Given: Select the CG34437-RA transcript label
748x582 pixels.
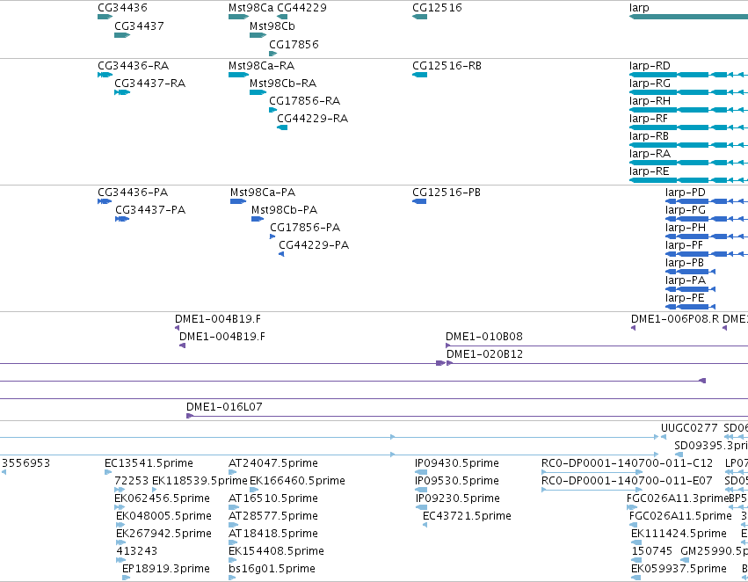Looking at the screenshot, I should [x=149, y=84].
